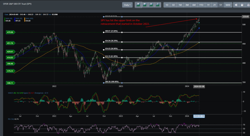
Task: Select the 5Y range
Action: click(221, 5)
